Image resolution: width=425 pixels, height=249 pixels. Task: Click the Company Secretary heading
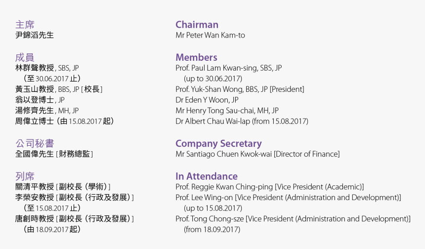(x=218, y=144)
